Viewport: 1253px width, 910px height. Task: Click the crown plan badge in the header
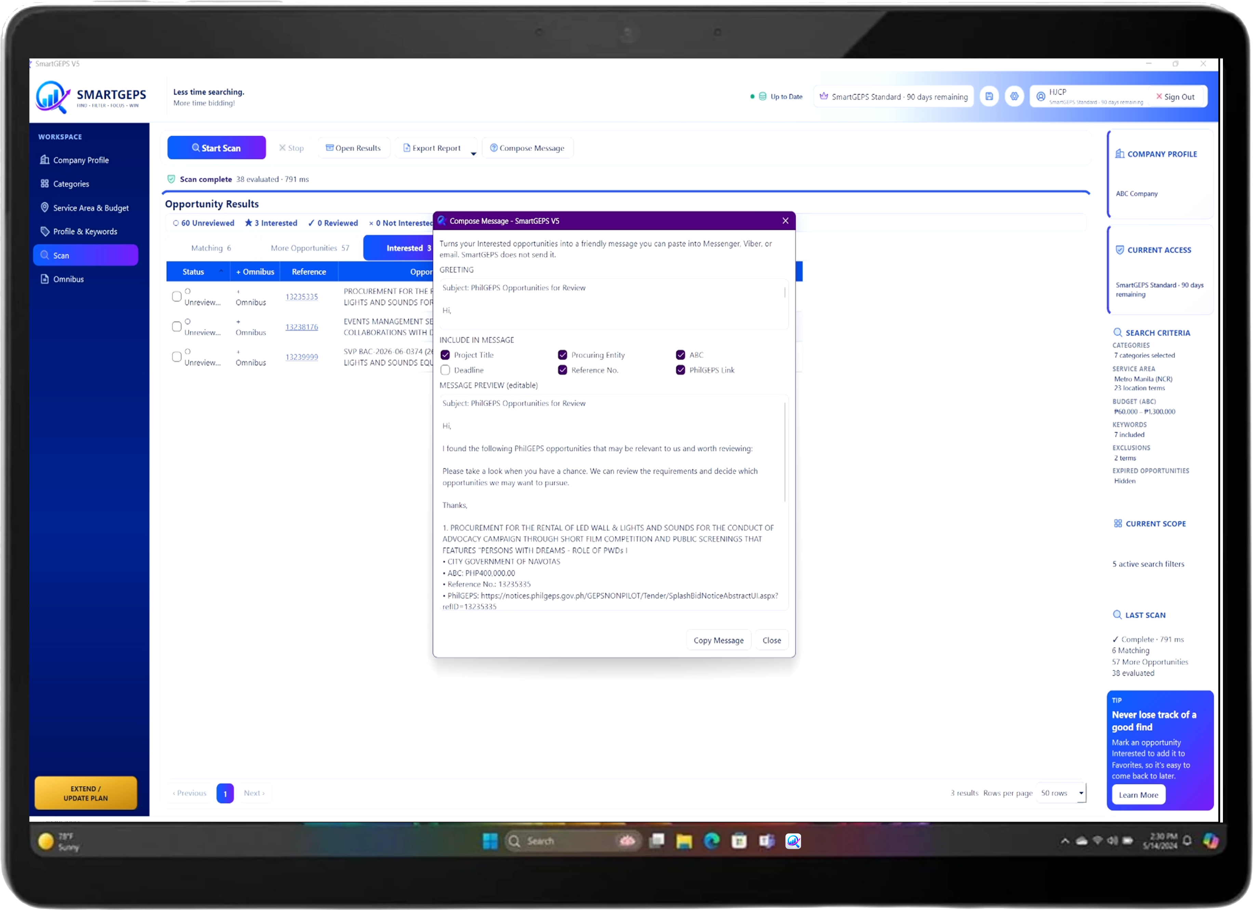tap(893, 97)
